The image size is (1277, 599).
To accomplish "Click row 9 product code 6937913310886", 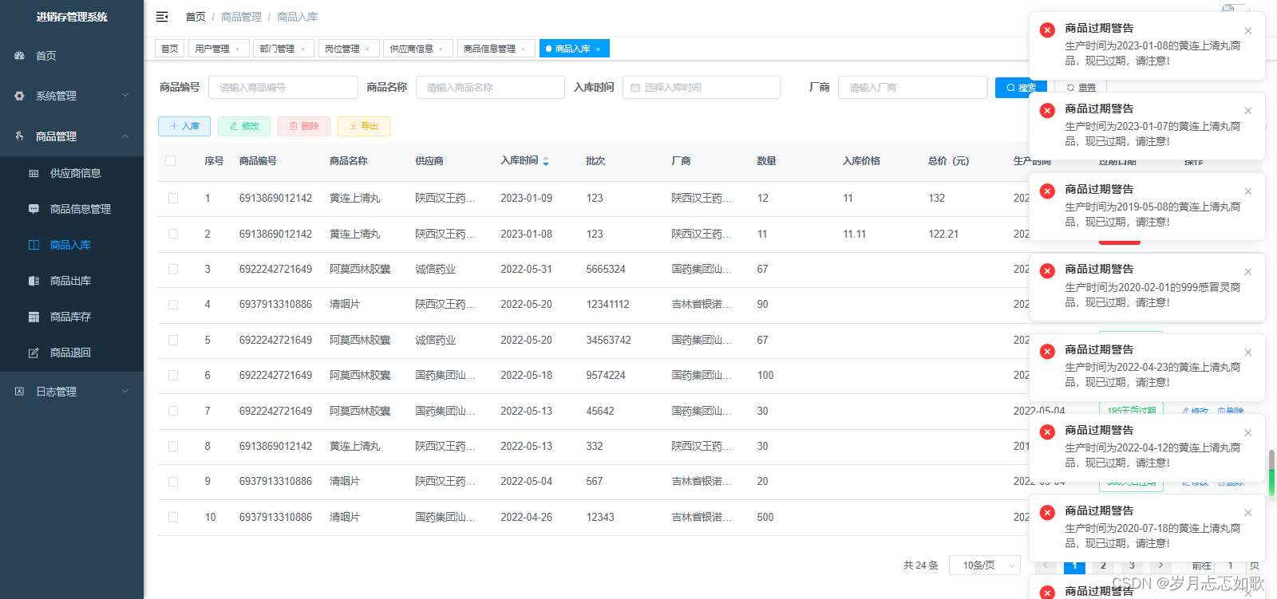I will click(275, 482).
